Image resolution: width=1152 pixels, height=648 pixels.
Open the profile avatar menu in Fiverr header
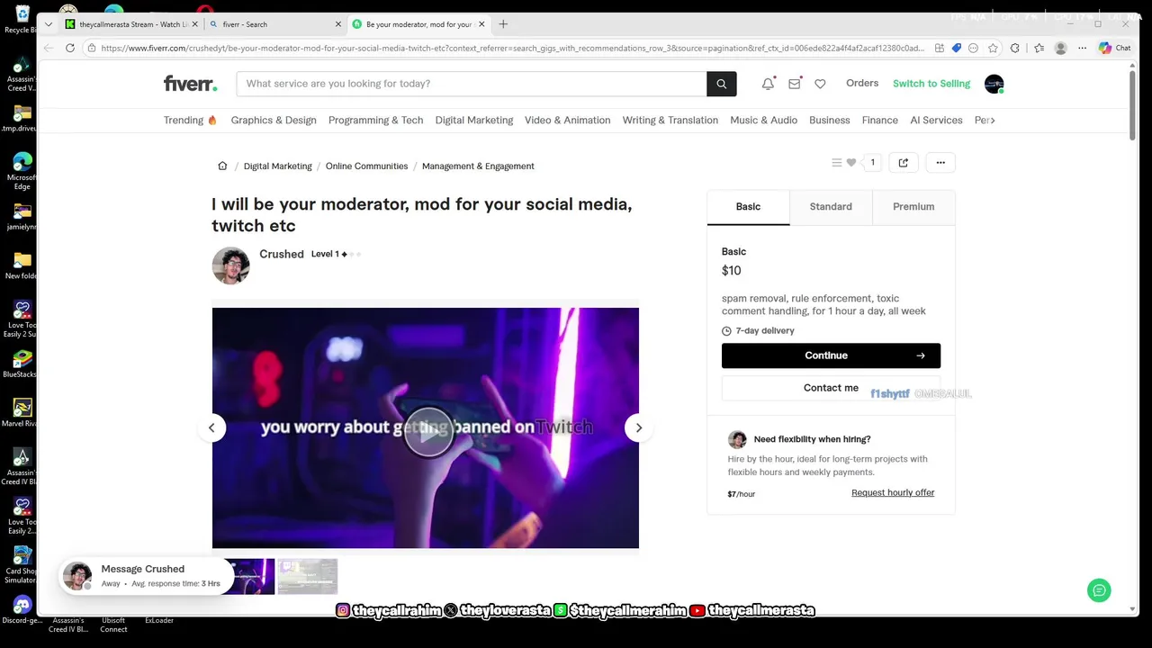point(994,84)
